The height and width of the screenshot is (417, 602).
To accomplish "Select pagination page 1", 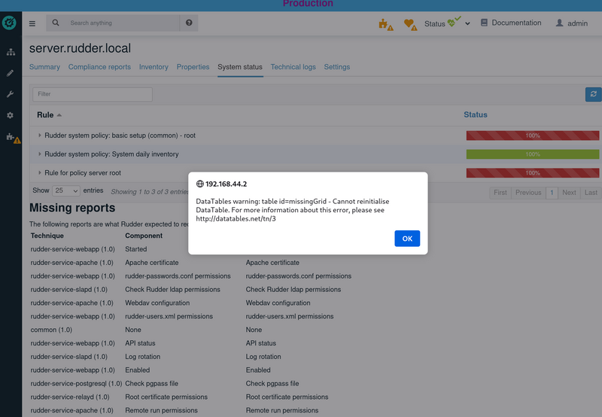I will [x=552, y=193].
